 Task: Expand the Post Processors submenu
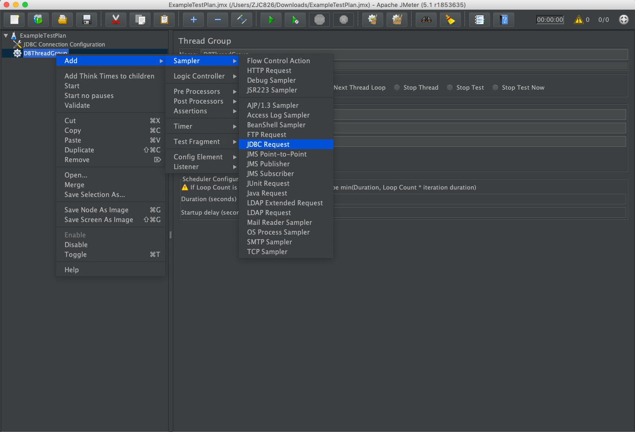[x=202, y=101]
